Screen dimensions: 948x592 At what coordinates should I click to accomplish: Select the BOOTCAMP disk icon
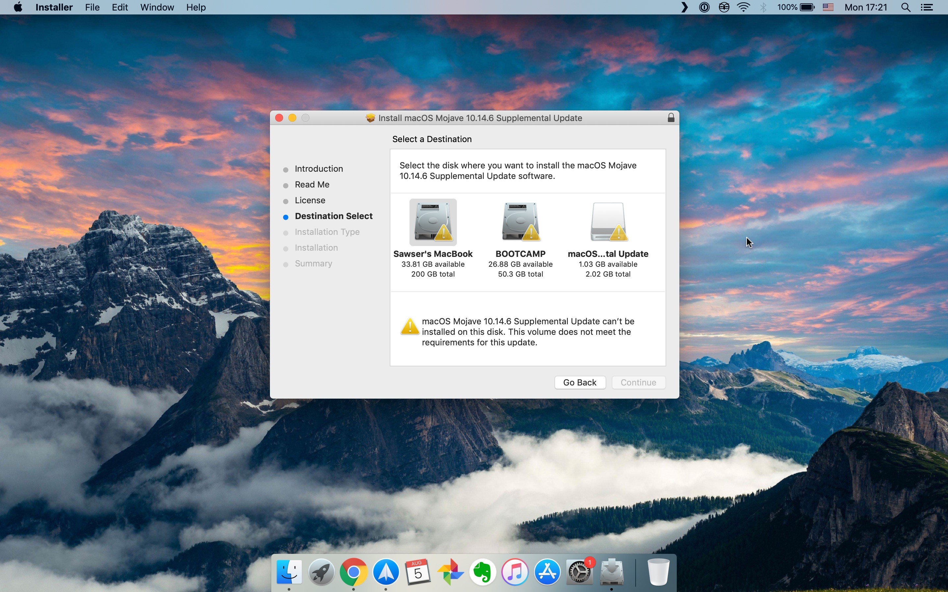pos(520,222)
